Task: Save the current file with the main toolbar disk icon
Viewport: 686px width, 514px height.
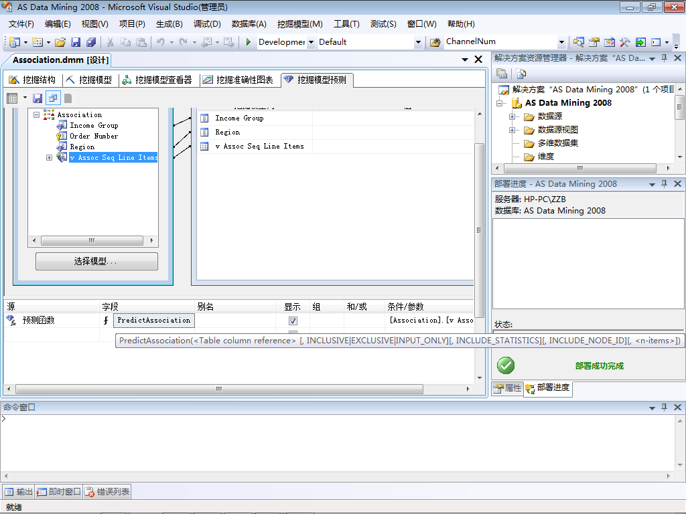Action: [76, 42]
